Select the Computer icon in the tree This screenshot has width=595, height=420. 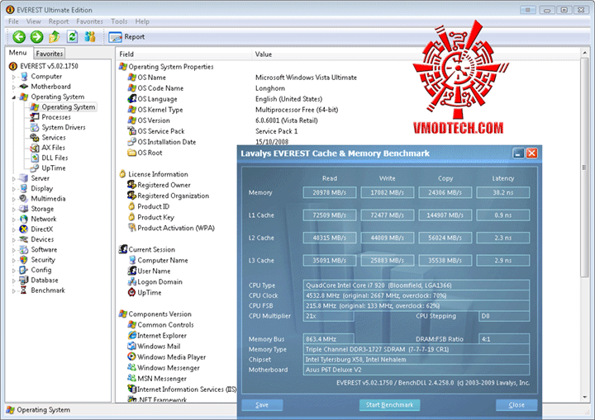click(24, 76)
